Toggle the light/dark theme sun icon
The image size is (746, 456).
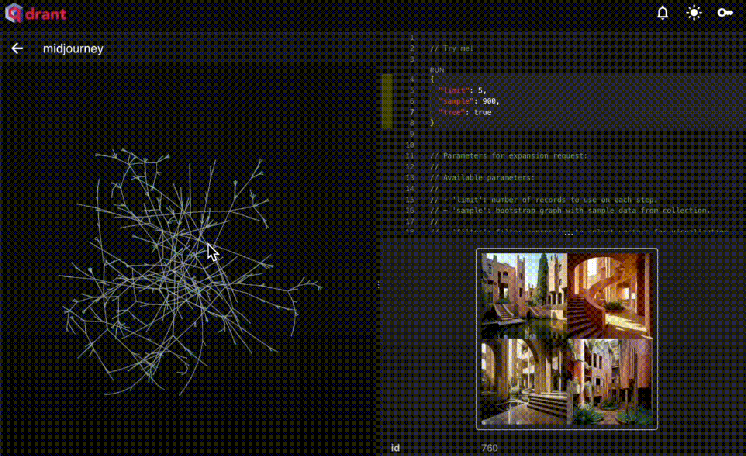pos(694,13)
